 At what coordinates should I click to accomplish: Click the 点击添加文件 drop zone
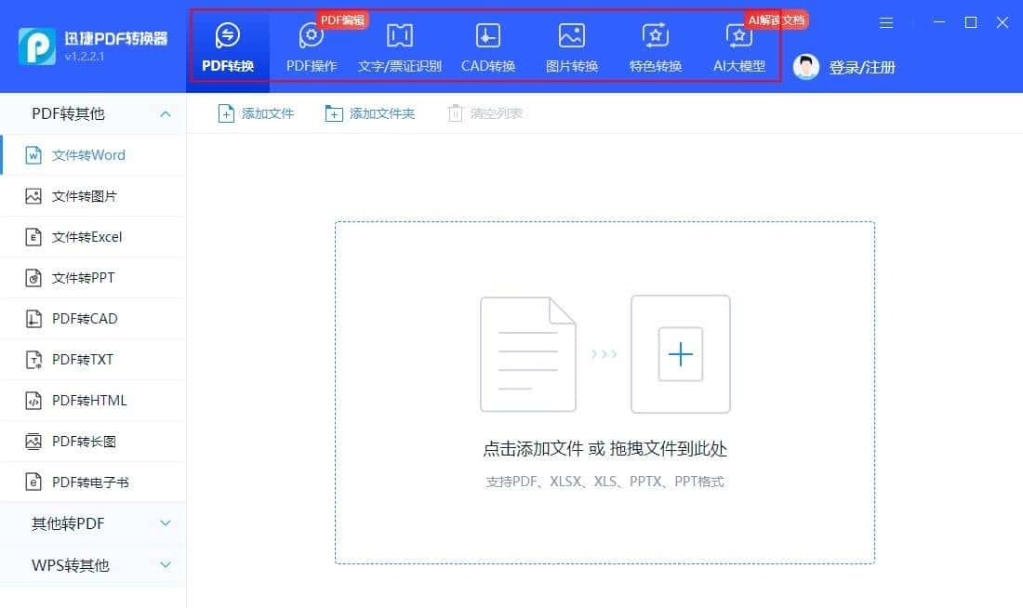[604, 448]
